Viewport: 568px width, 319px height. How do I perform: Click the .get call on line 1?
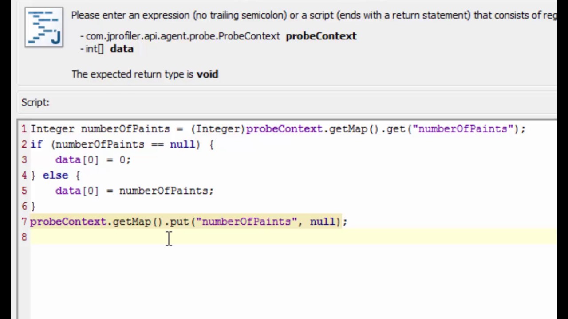pyautogui.click(x=395, y=129)
